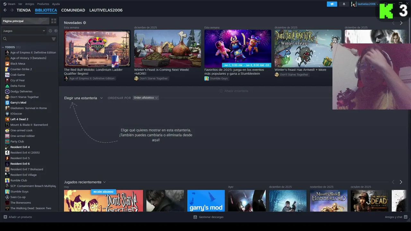The height and width of the screenshot is (231, 411).
Task: Show next Novedades items with right arrow
Action: (401, 23)
